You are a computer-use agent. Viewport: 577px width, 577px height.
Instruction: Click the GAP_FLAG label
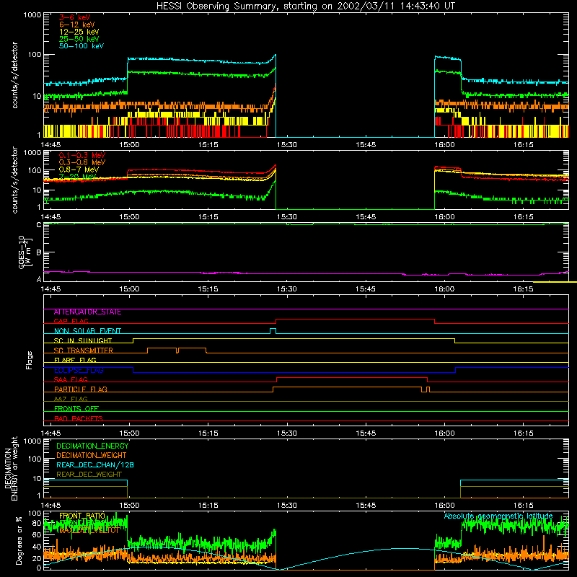pos(71,321)
